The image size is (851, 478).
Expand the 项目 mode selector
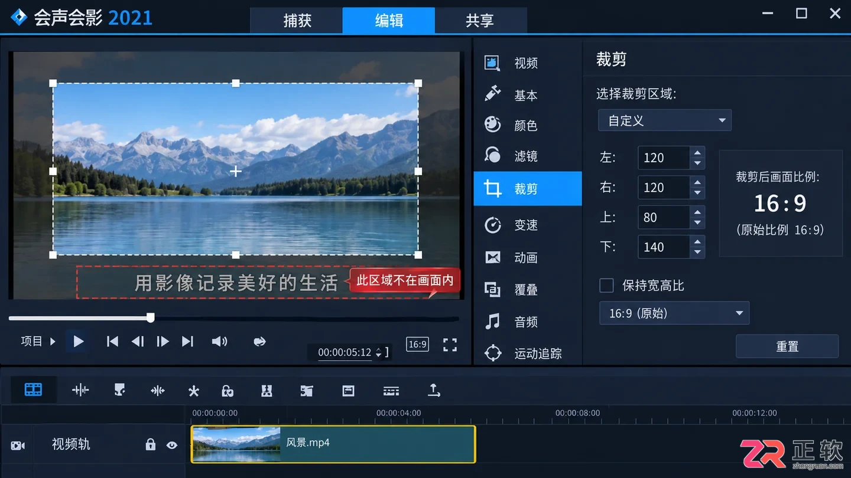click(x=38, y=341)
